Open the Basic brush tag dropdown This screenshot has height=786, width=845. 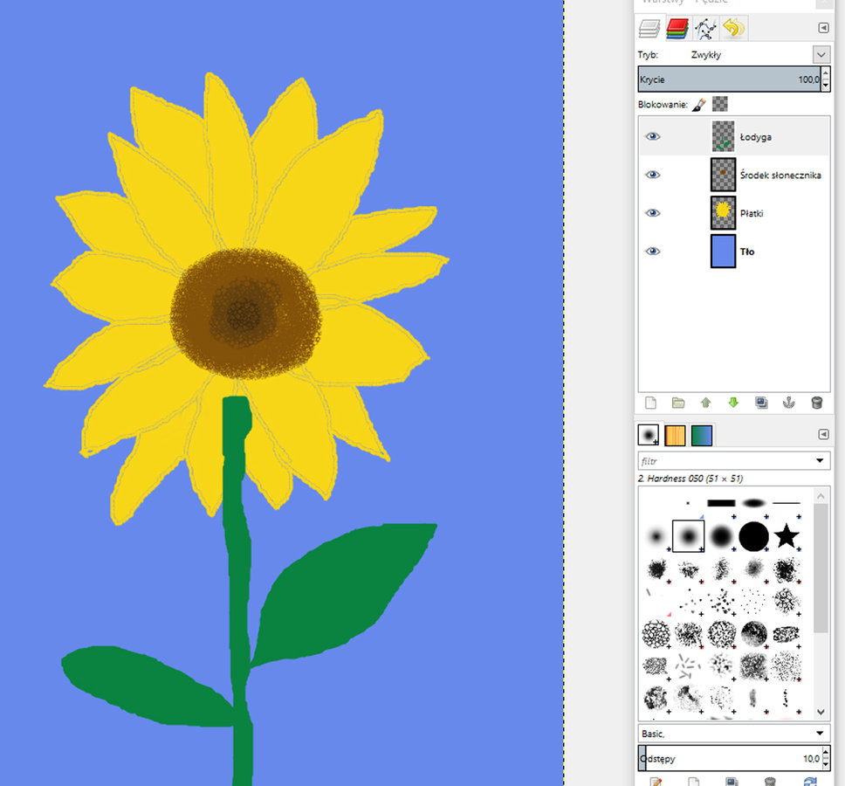734,734
